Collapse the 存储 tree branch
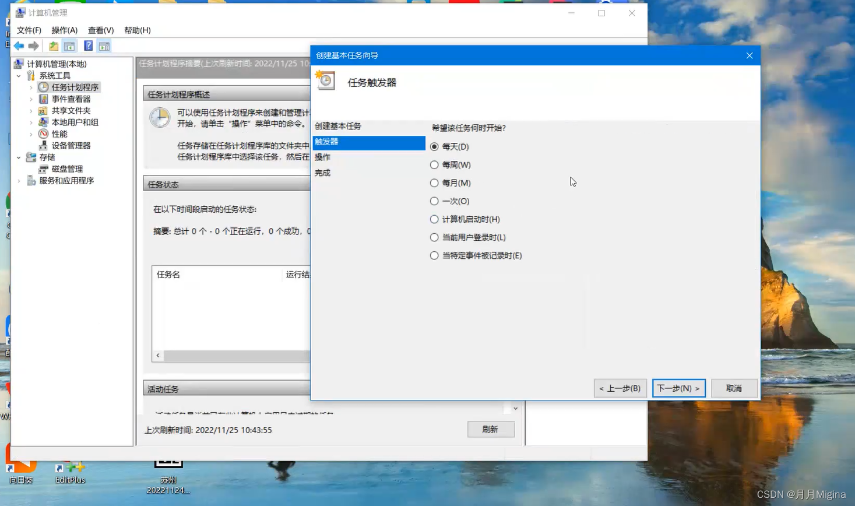Image resolution: width=855 pixels, height=506 pixels. point(18,157)
